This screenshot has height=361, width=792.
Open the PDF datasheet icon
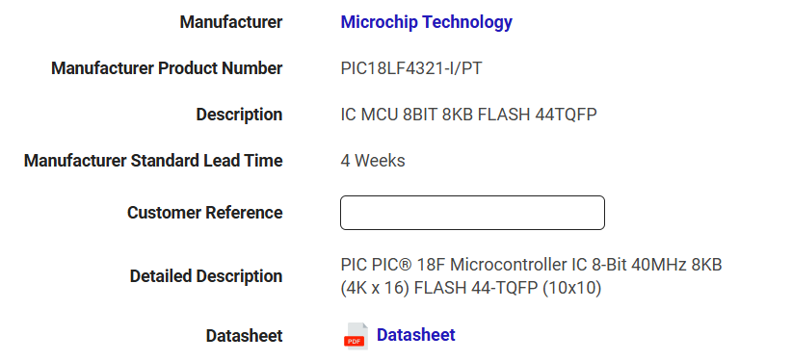coord(356,336)
